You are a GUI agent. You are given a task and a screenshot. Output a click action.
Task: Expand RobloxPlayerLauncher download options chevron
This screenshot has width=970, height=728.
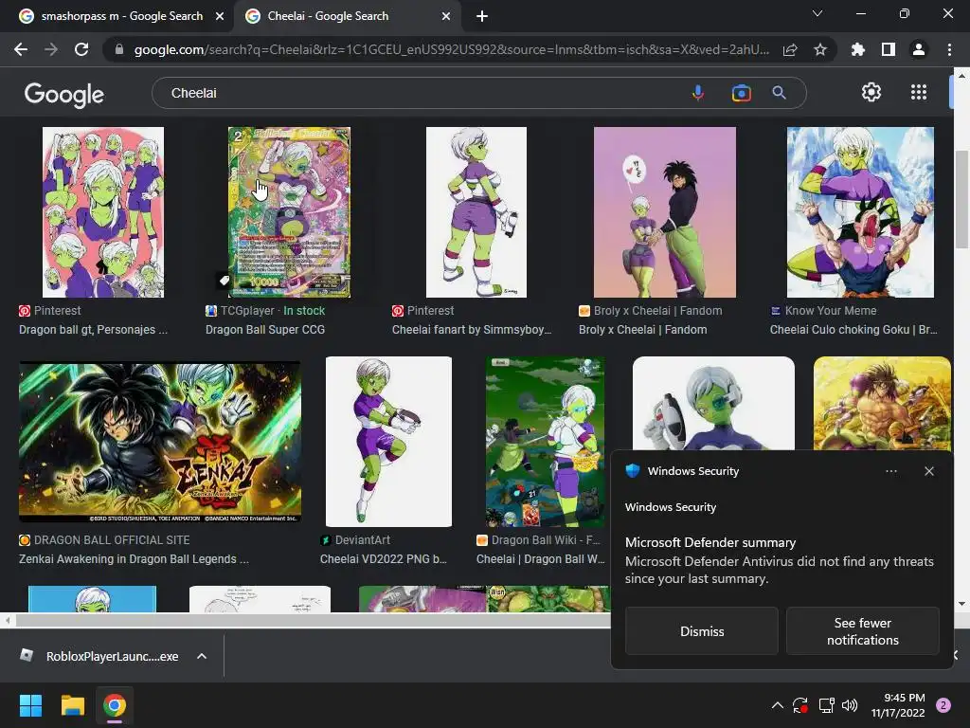coord(202,656)
